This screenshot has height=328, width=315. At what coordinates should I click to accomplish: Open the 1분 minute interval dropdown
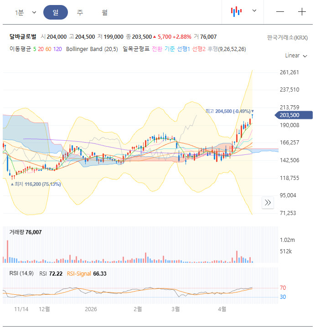tap(26, 13)
